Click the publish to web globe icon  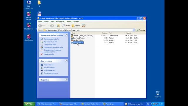click(x=42, y=47)
